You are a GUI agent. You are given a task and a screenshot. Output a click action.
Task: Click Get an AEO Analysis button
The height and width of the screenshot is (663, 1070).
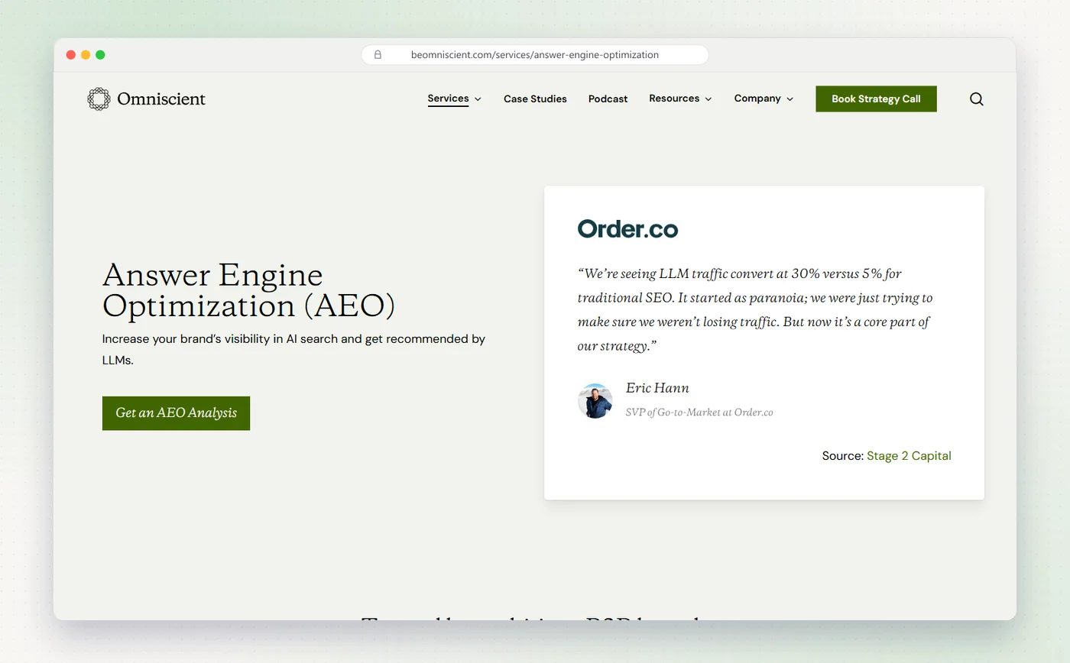pyautogui.click(x=176, y=413)
